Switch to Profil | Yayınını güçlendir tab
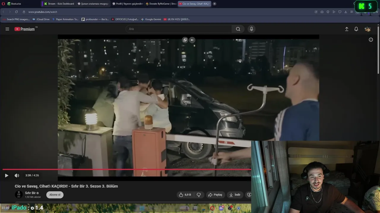The width and height of the screenshot is (380, 213). coord(128,4)
